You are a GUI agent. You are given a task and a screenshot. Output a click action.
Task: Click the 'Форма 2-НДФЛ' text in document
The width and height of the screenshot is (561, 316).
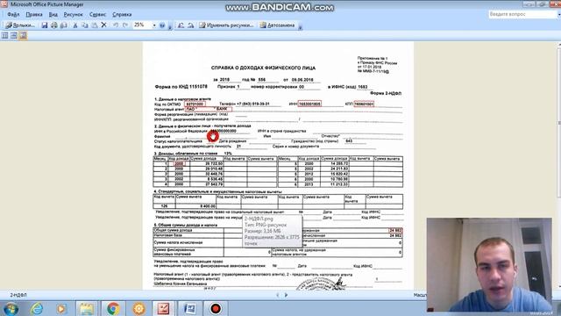tap(386, 93)
